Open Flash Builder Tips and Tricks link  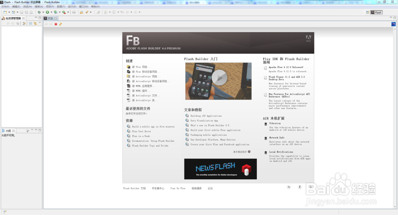coord(150,146)
